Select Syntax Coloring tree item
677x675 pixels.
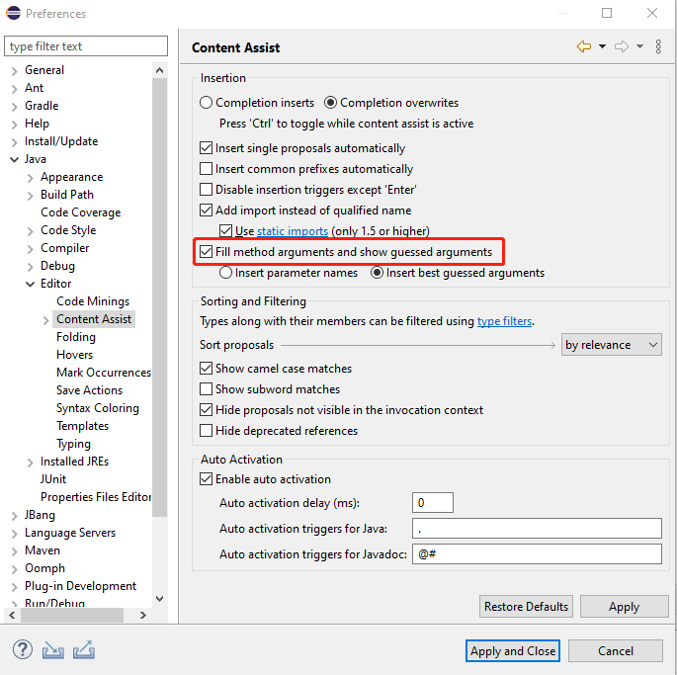pos(98,408)
